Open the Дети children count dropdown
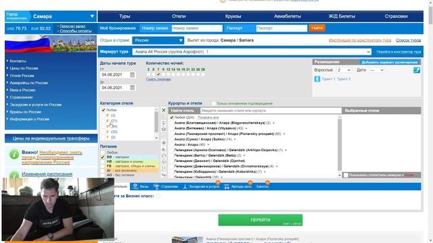Screen dimensions: 433x243 [377, 70]
